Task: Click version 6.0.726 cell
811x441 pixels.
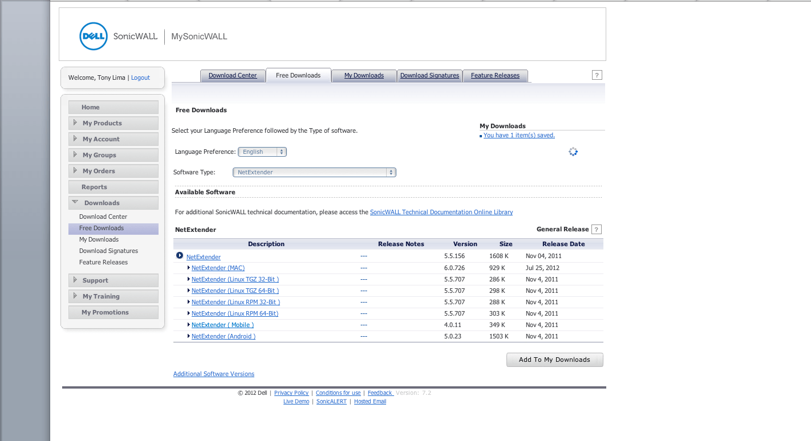Action: [x=455, y=268]
